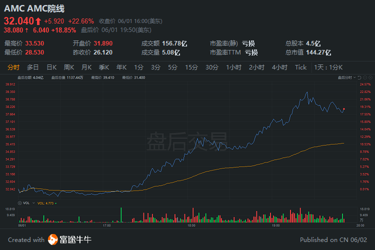The width and height of the screenshot is (375, 250).
Task: Switch to the 3分 three-minute chart
Action: (155, 67)
